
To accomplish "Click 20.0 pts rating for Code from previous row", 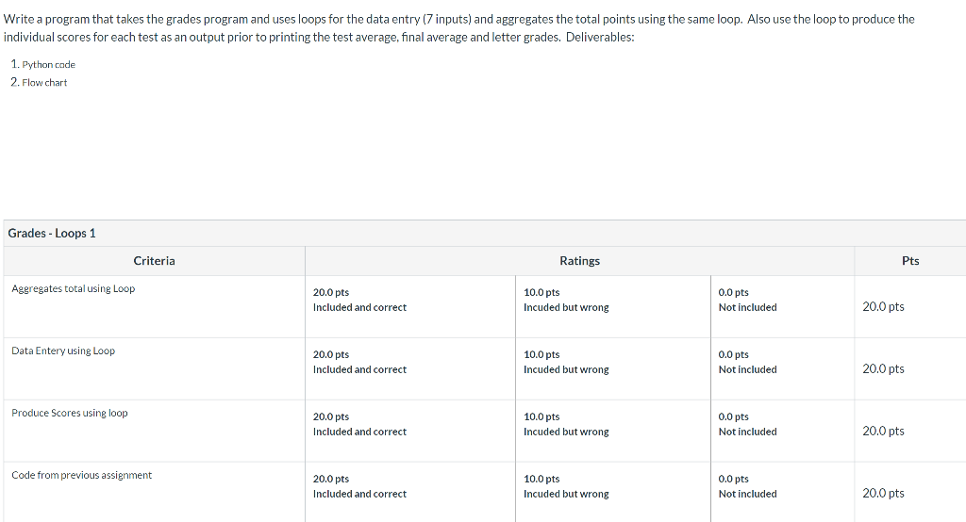I will coord(331,479).
